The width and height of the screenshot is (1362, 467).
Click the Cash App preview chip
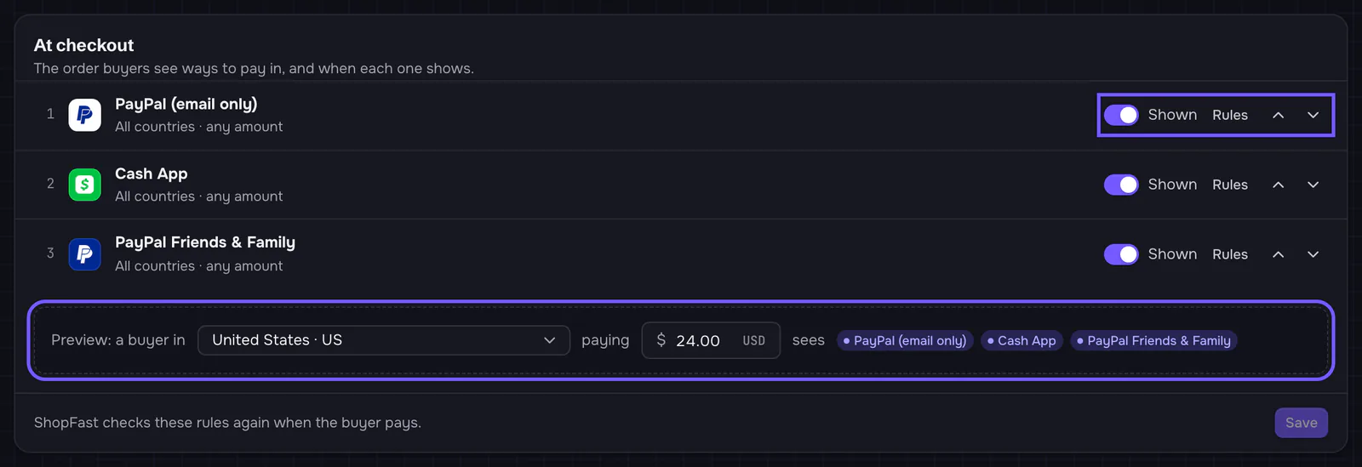(1021, 340)
